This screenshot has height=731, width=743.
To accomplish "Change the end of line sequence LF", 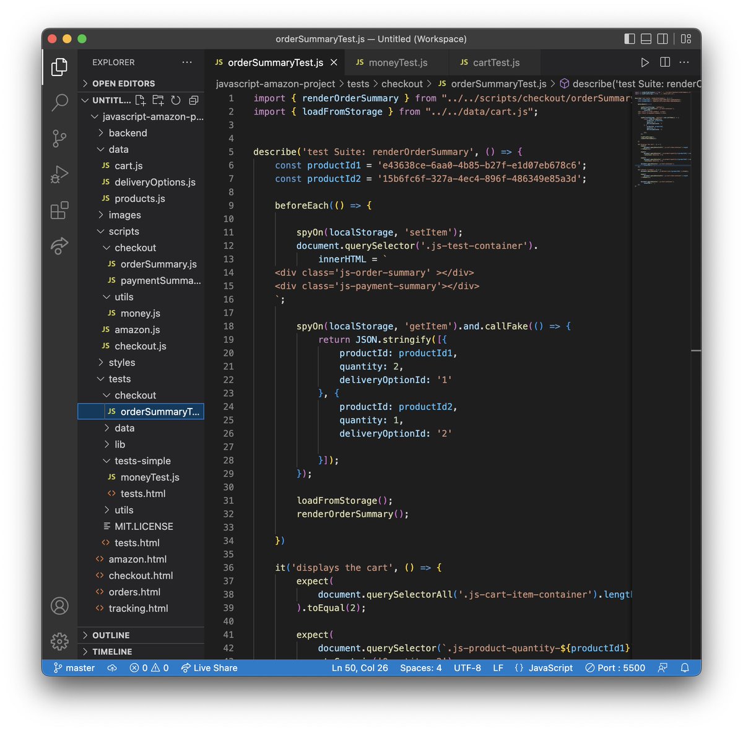I will click(498, 668).
